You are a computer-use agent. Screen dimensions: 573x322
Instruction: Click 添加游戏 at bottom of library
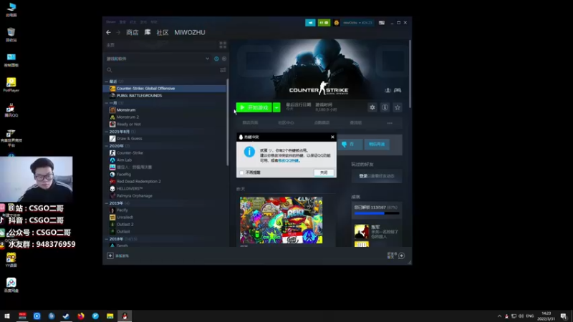click(x=122, y=256)
